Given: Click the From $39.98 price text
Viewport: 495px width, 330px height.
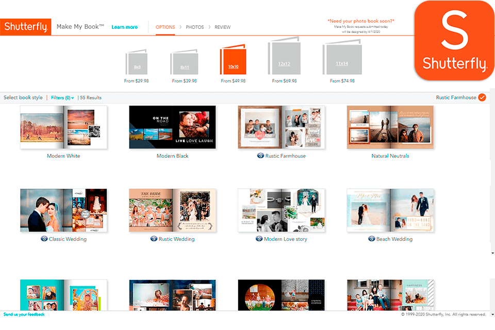Looking at the screenshot, I should [185, 81].
